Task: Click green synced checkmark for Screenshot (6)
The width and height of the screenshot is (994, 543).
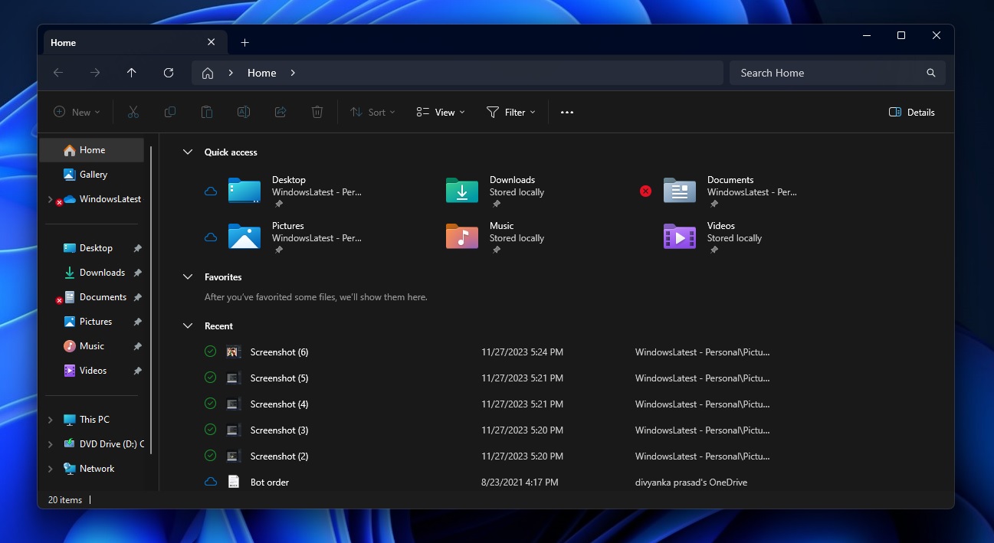Action: 211,352
